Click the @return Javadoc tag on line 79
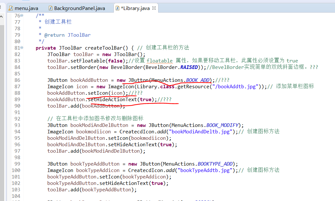Image resolution: width=335 pixels, height=201 pixels. (54, 35)
